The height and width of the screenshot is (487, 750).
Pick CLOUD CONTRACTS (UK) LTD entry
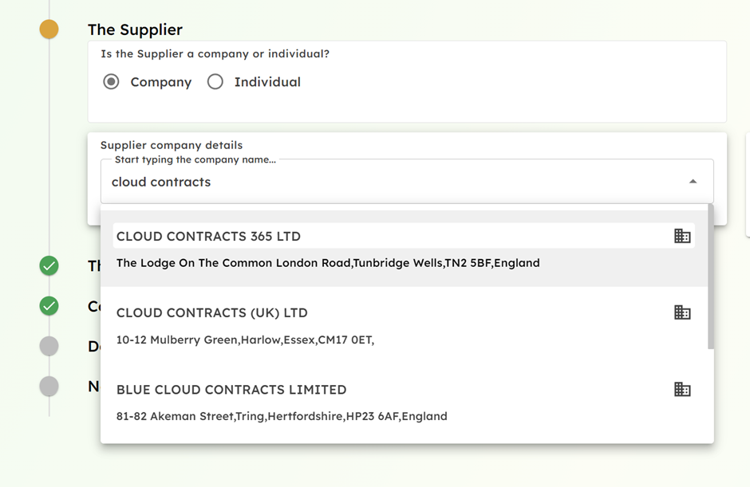404,326
